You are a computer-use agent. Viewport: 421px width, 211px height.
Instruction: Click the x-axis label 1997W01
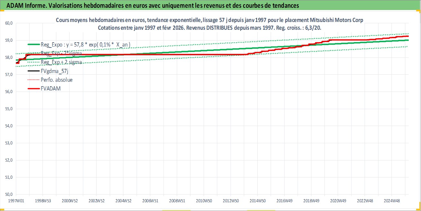click(x=16, y=201)
